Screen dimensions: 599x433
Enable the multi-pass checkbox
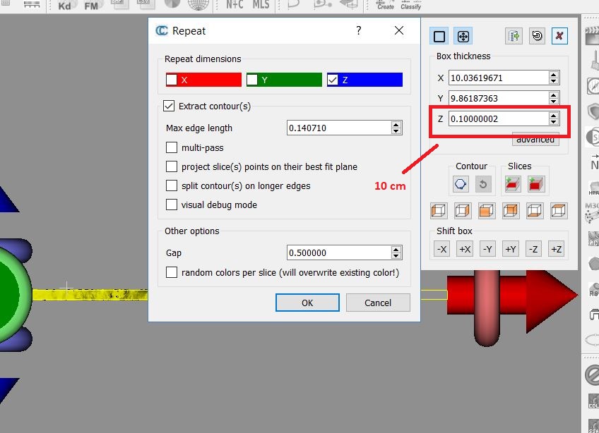[x=172, y=148]
